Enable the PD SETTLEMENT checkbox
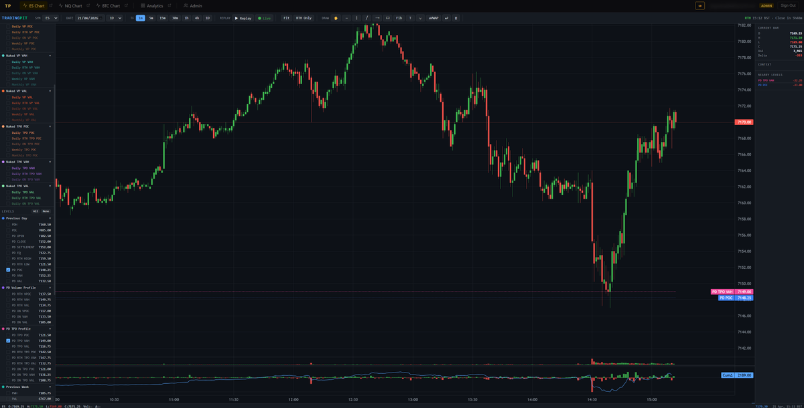 (8, 247)
